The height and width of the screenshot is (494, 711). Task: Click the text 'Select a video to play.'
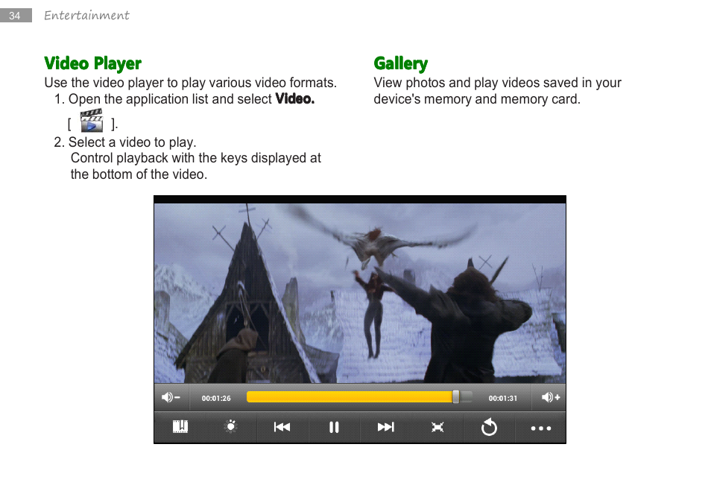coord(133,142)
